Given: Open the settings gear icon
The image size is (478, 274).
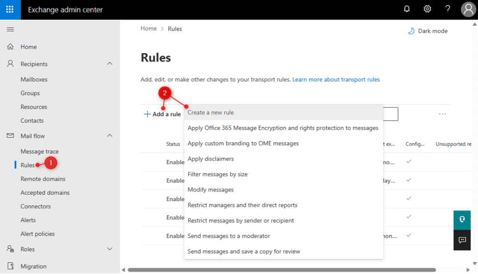Looking at the screenshot, I should [x=427, y=9].
